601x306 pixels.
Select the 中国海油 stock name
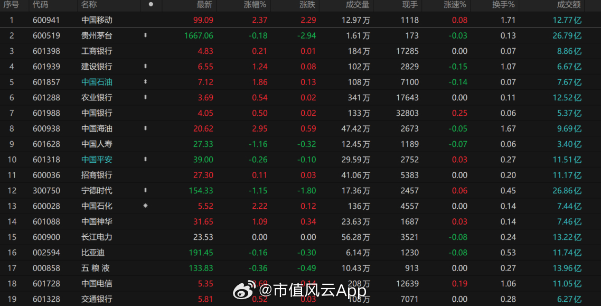pos(97,128)
